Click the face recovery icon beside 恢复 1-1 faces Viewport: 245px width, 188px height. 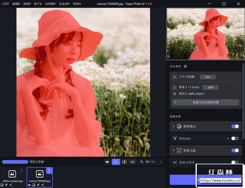pos(175,87)
